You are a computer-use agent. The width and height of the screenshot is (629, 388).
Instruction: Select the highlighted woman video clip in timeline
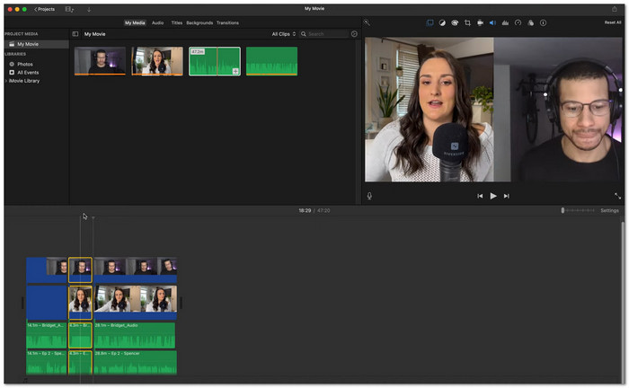point(80,302)
